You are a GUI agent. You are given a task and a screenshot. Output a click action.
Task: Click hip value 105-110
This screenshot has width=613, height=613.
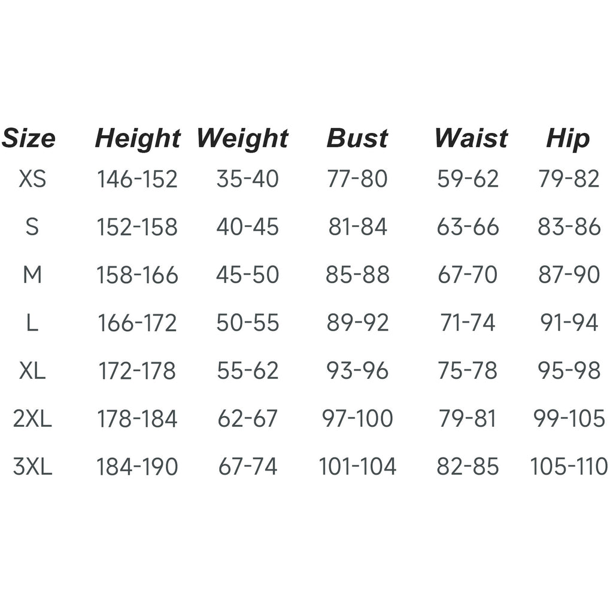pos(569,466)
